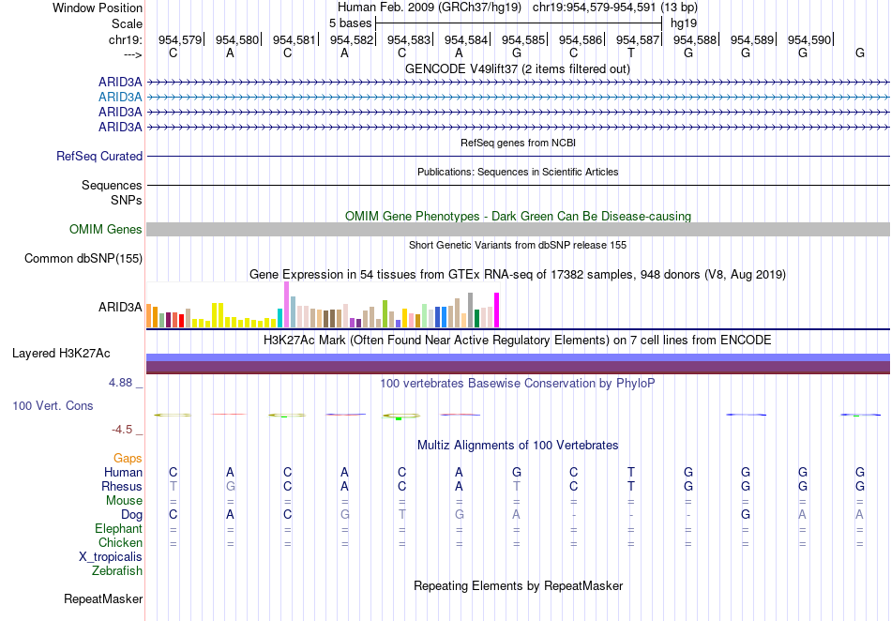Screen dimensions: 891x621
Task: Click the chr19:954,579-954,591 (13 bp) position text
Action: pos(615,8)
